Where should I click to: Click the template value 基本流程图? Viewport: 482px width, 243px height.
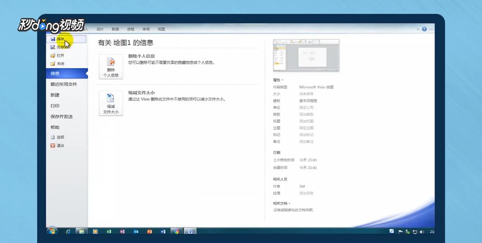click(308, 100)
